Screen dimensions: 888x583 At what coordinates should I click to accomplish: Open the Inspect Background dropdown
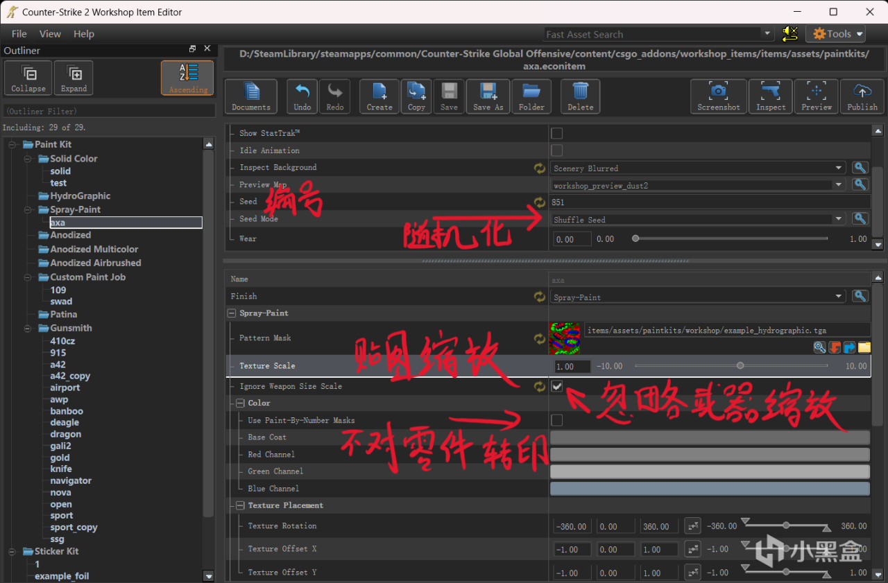tap(699, 168)
